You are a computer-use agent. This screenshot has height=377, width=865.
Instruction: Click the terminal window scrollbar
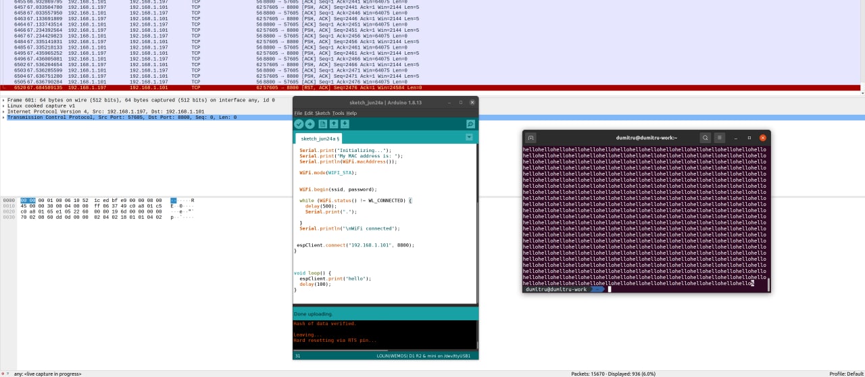pos(768,283)
